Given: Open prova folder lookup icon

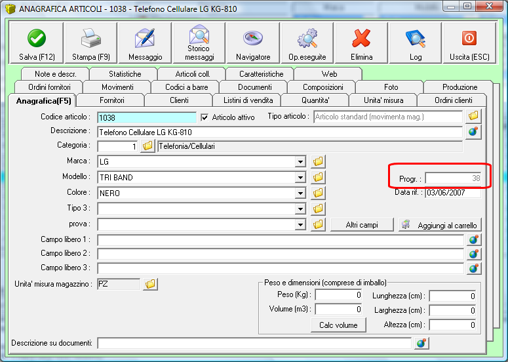Looking at the screenshot, I should (x=318, y=224).
